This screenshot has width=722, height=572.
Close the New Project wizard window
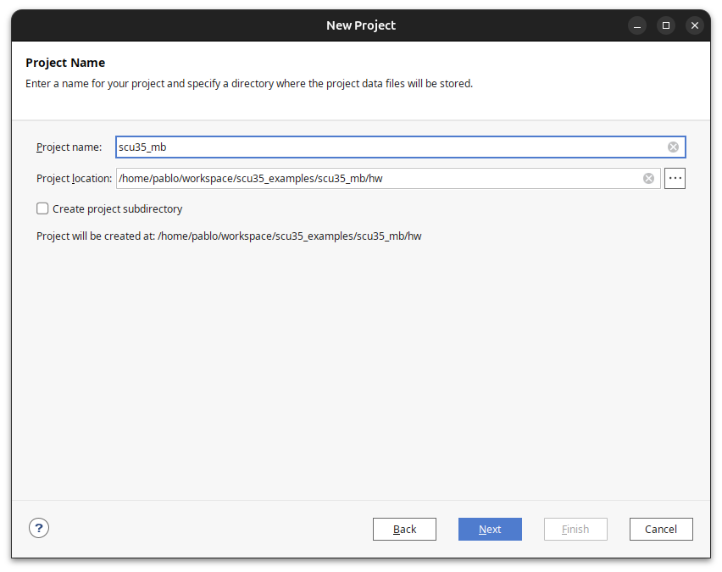(694, 25)
